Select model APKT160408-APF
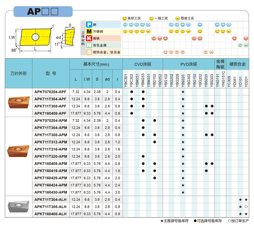 click(x=50, y=113)
